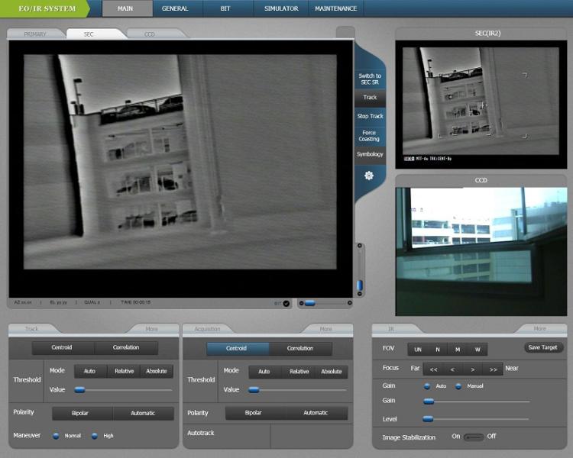The width and height of the screenshot is (573, 458).
Task: Set Acquisition polarity to Bipolar
Action: [x=255, y=413]
